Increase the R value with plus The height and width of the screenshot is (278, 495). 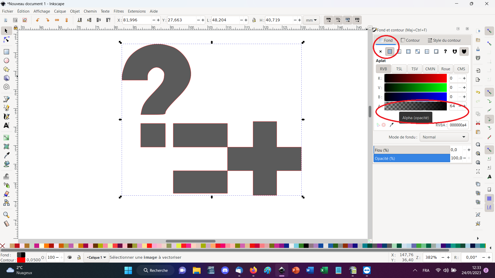click(464, 78)
